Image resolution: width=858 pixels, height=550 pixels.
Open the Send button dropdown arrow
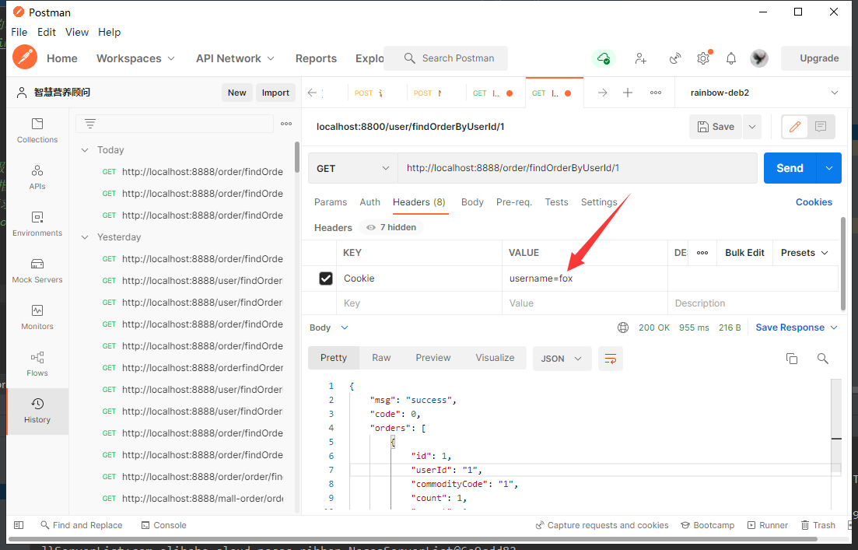829,168
